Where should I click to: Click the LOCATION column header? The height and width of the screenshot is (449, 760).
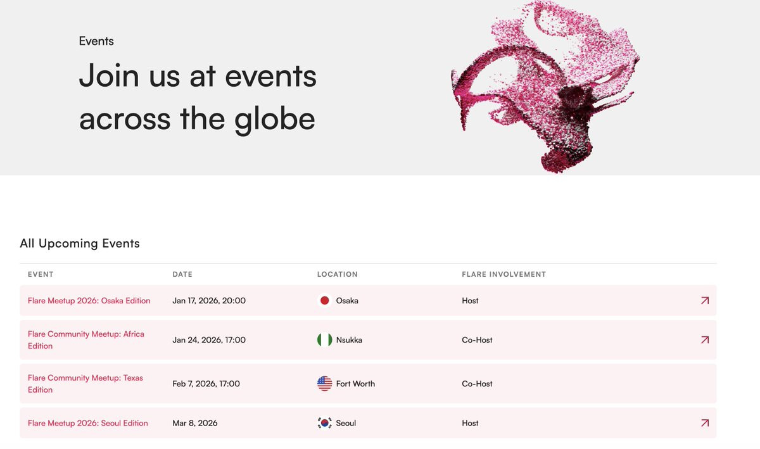[x=338, y=274]
